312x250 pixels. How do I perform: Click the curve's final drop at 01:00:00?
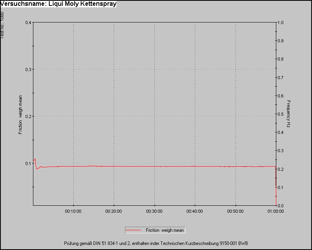276,186
